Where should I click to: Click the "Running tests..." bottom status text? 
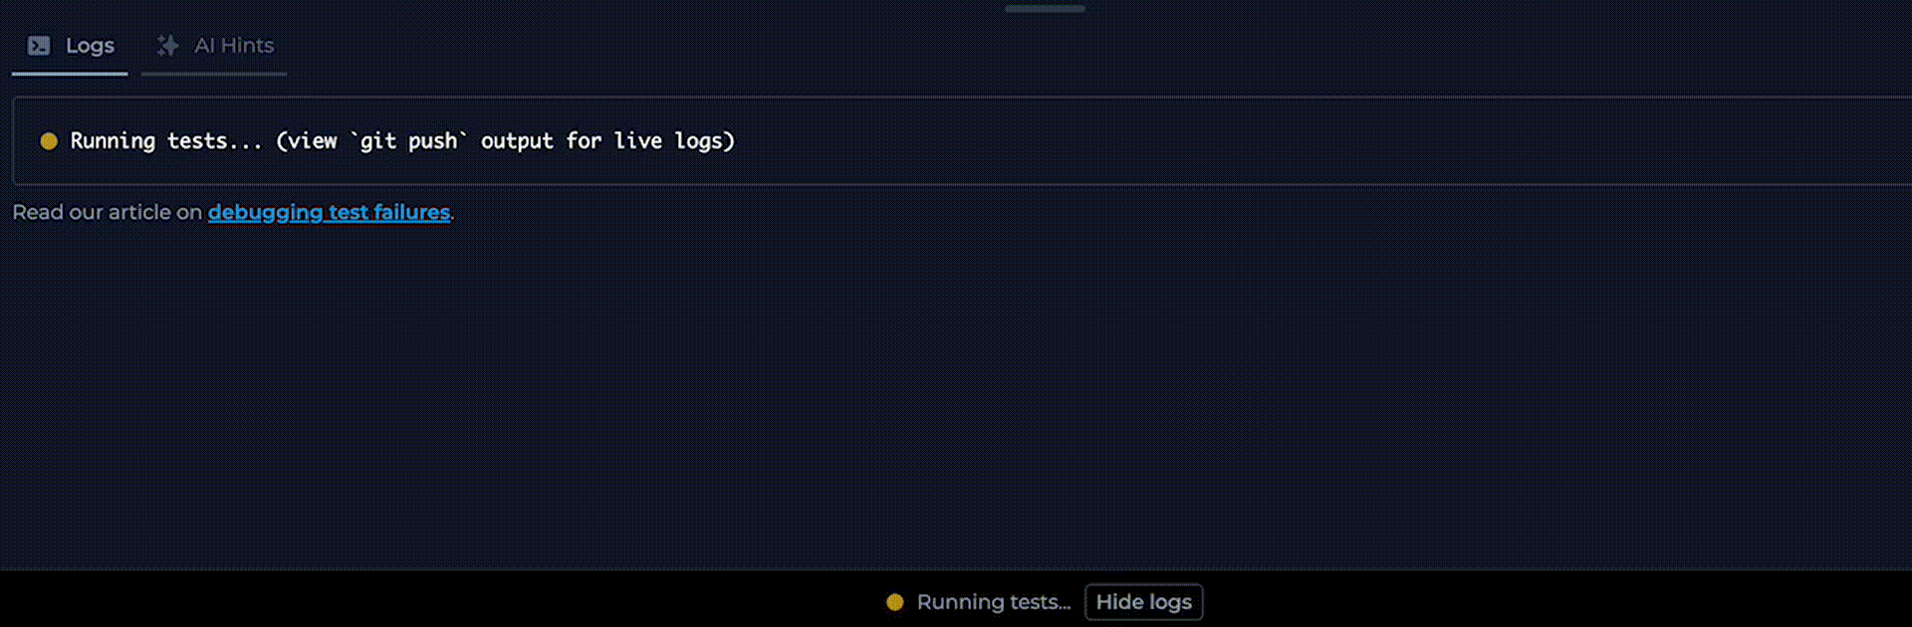point(993,602)
